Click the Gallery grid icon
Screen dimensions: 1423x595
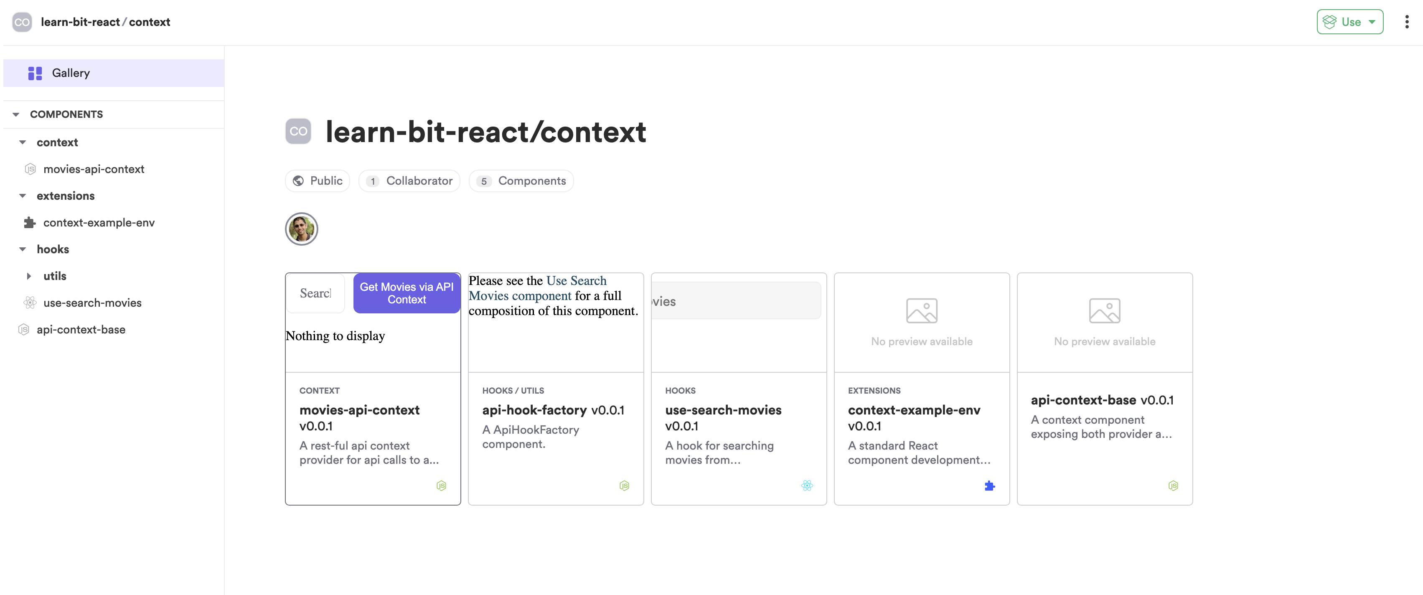[x=36, y=73]
